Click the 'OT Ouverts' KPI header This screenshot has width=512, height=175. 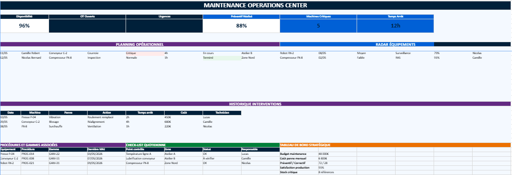(x=87, y=16)
